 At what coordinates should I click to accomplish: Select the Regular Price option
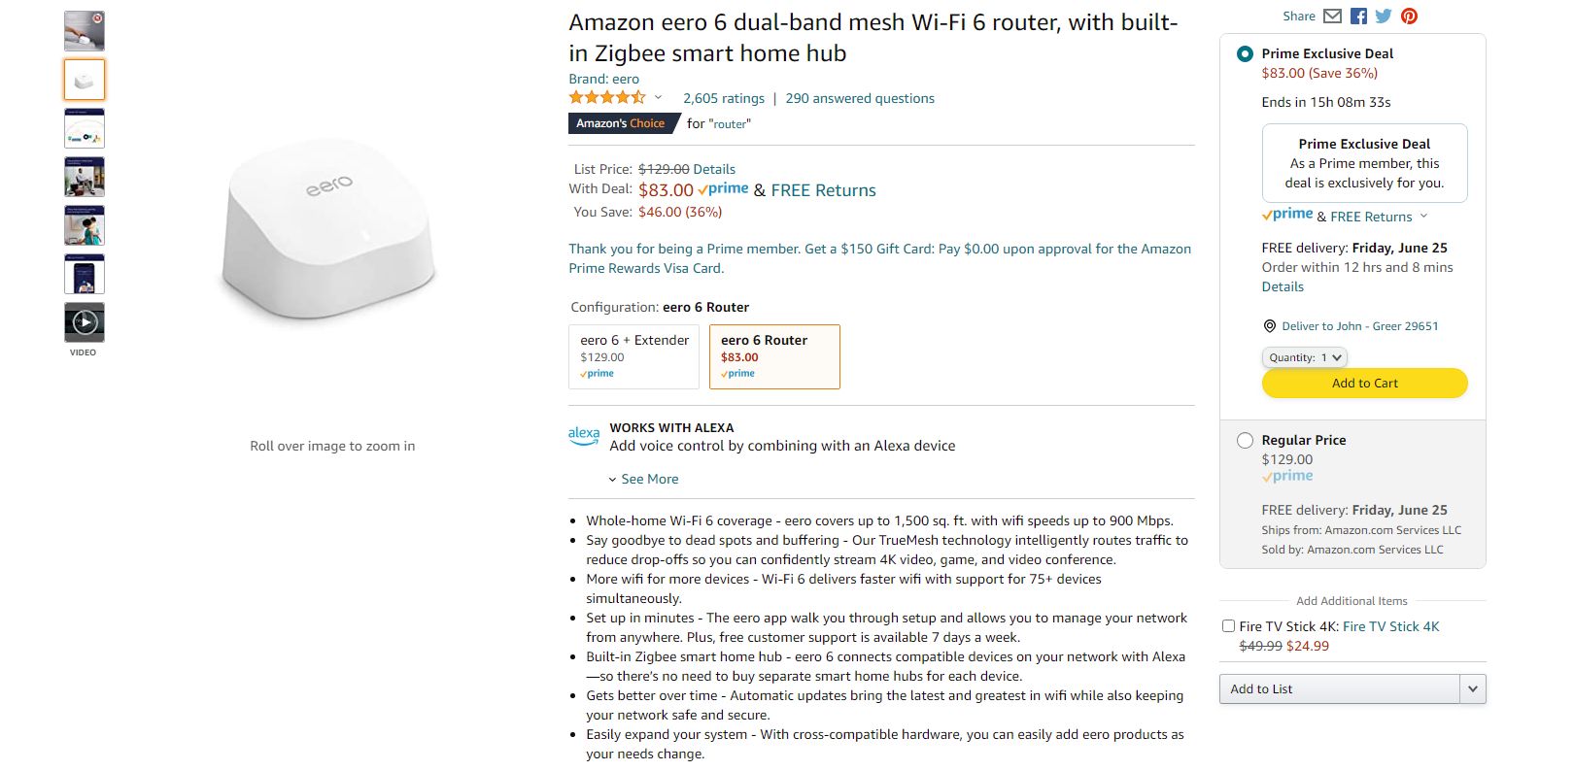point(1245,440)
